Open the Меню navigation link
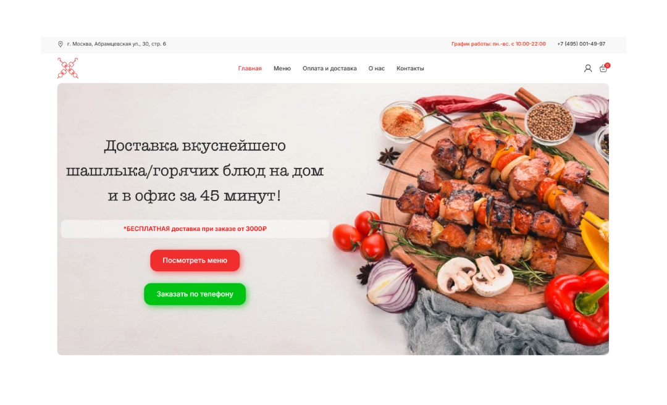The height and width of the screenshot is (405, 667). pos(282,69)
